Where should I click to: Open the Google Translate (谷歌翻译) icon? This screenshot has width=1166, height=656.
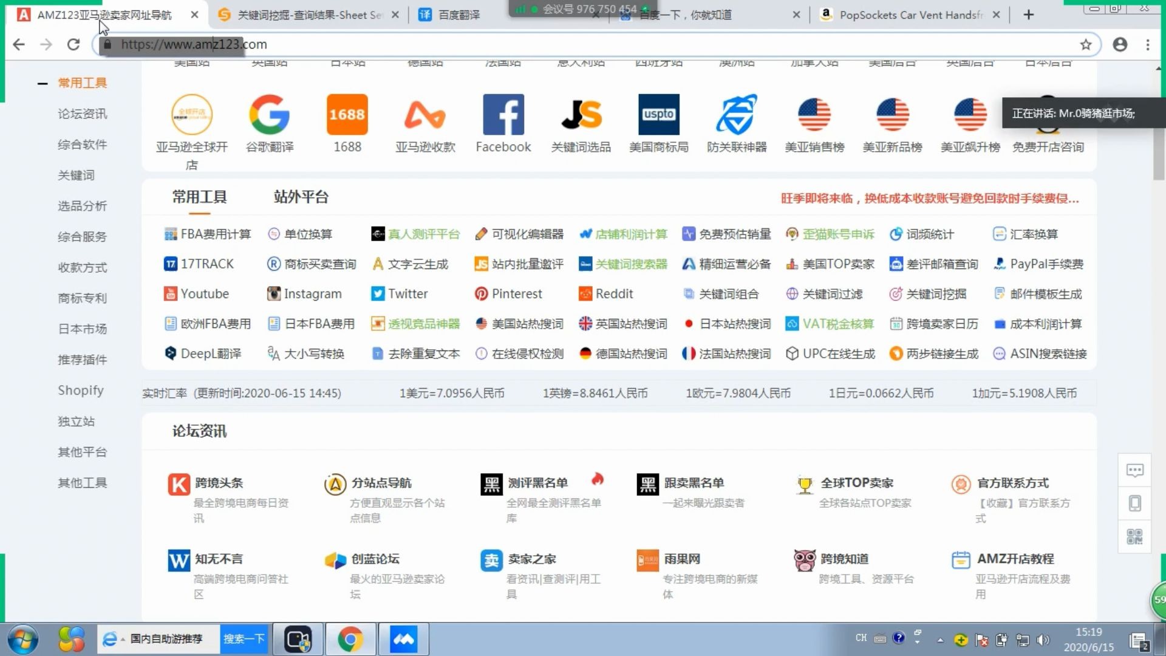click(x=269, y=114)
